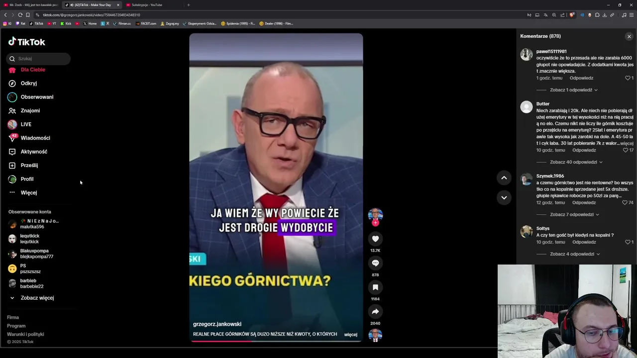Bookmark the video to favorites
The height and width of the screenshot is (358, 637).
[x=375, y=287]
